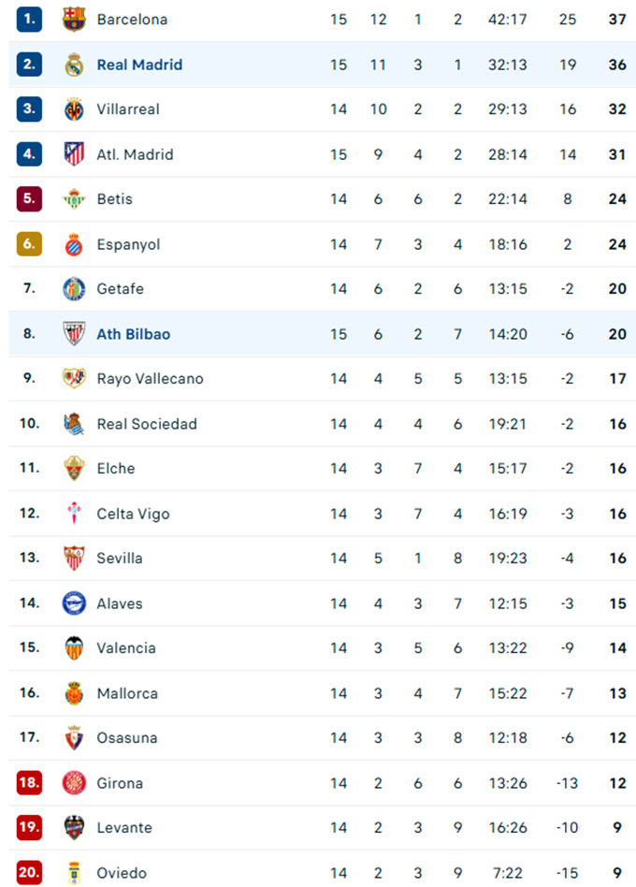Click the Getafe blue crest icon
This screenshot has width=636, height=887.
point(74,289)
